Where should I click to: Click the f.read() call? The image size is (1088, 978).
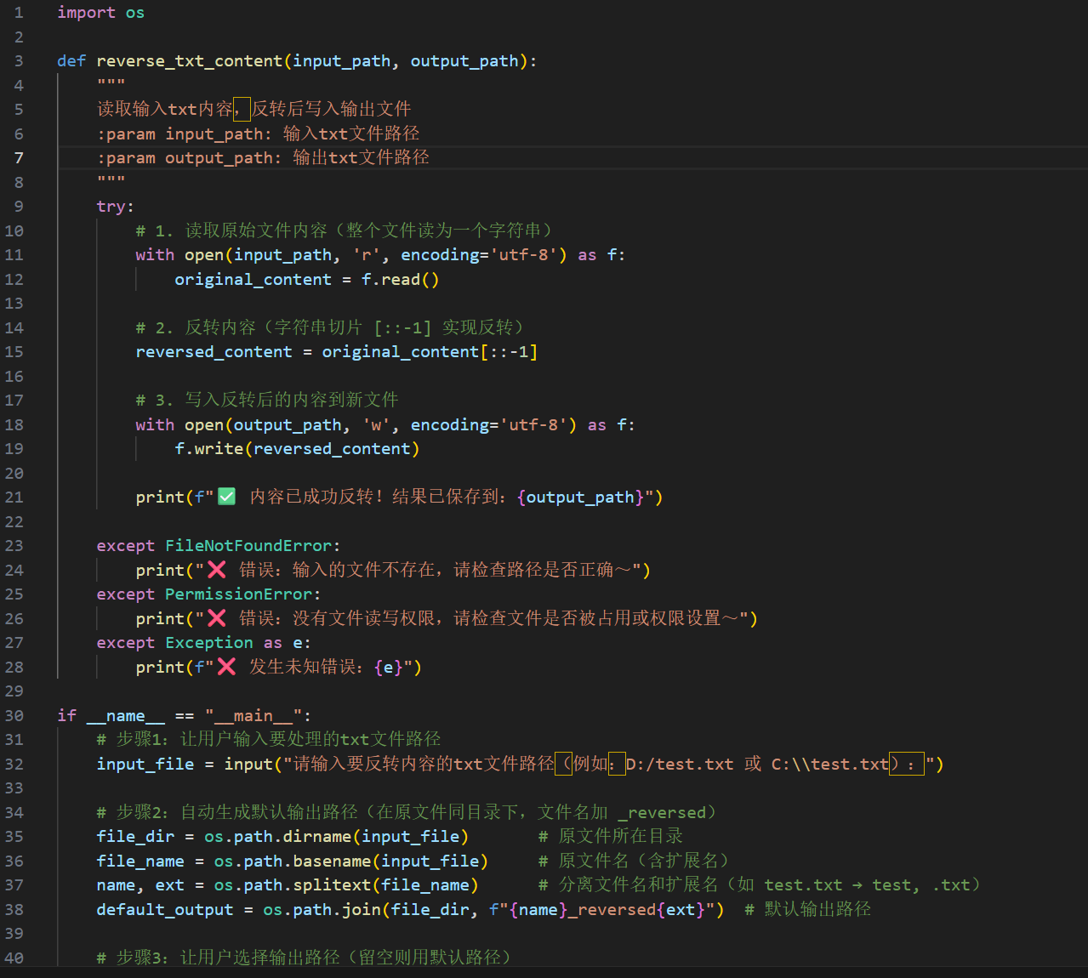click(x=400, y=280)
